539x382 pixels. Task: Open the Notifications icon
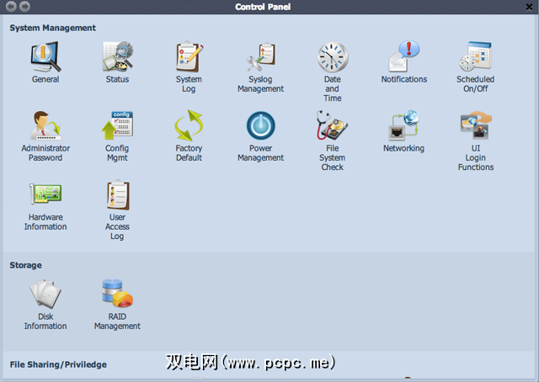click(404, 57)
